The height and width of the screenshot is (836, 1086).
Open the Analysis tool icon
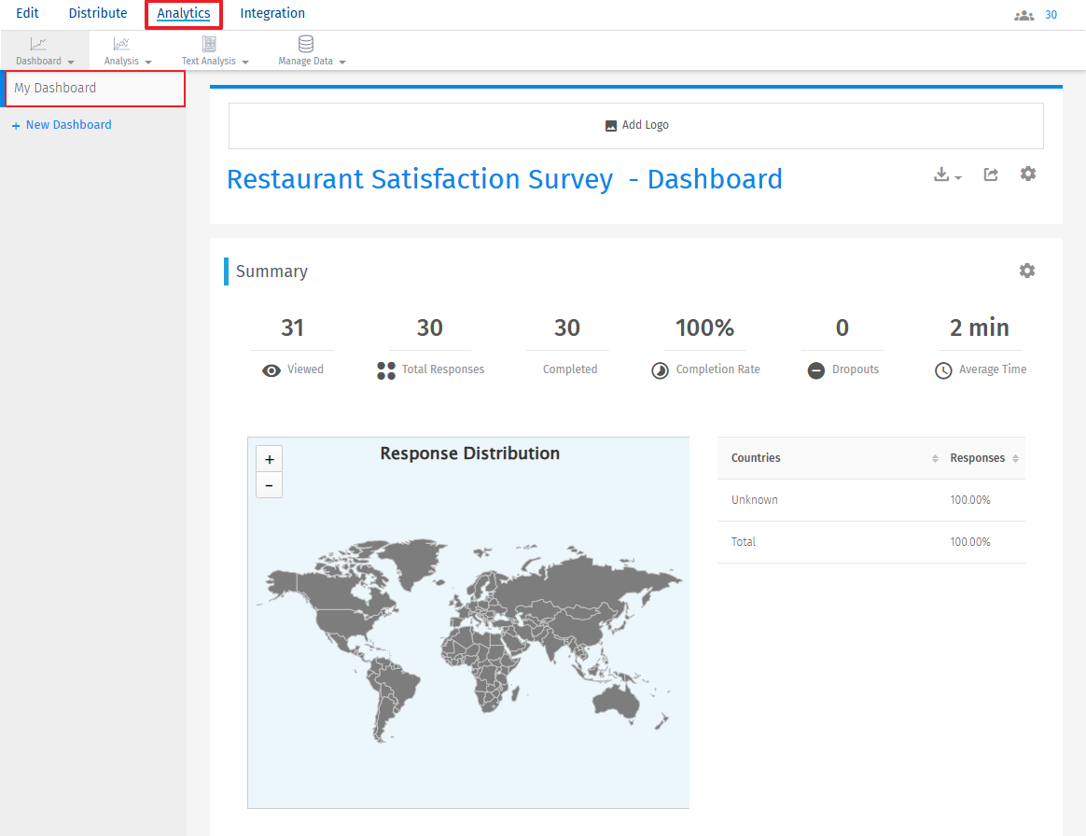tap(120, 43)
